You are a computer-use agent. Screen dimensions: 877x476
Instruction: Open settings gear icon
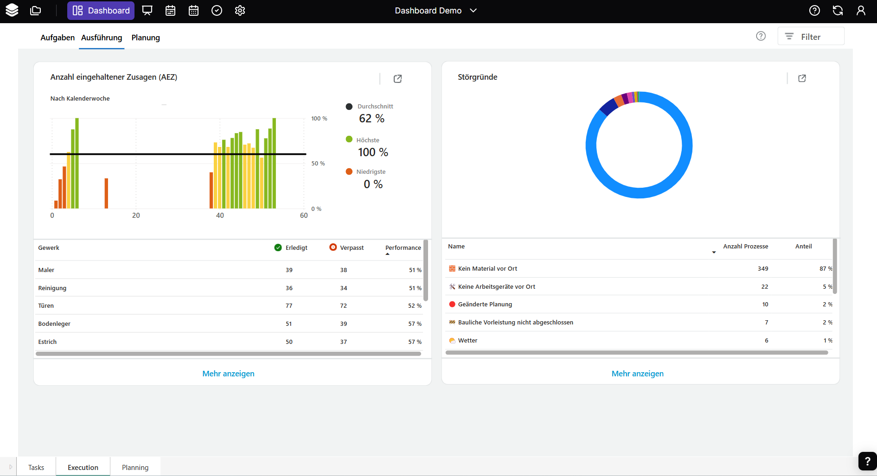pos(240,11)
